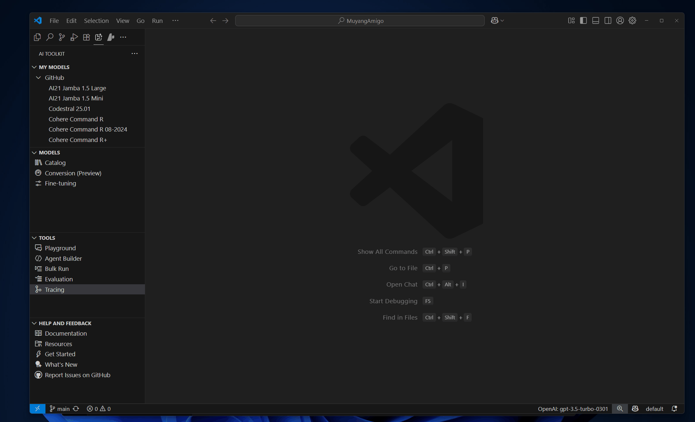This screenshot has width=695, height=422.
Task: Open the Manage gear icon
Action: coord(633,21)
